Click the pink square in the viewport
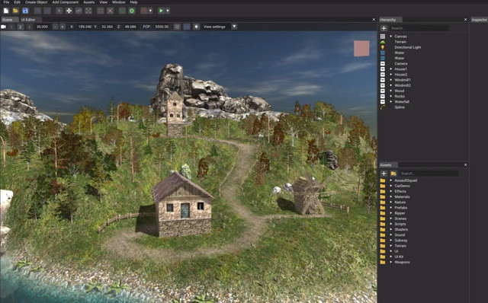Screen dimensions: 488x303 click(x=361, y=48)
